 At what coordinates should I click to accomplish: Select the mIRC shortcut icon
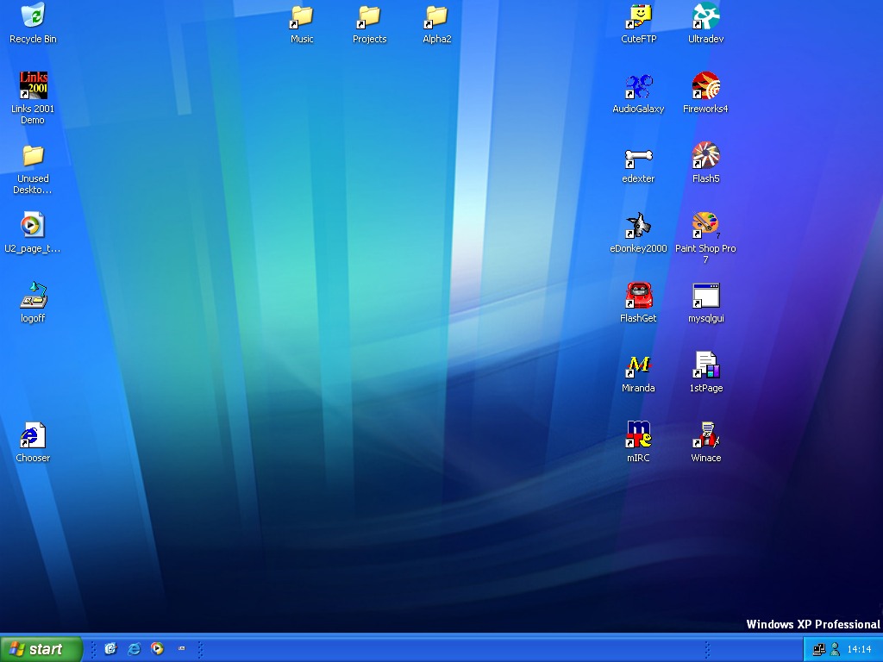(638, 435)
